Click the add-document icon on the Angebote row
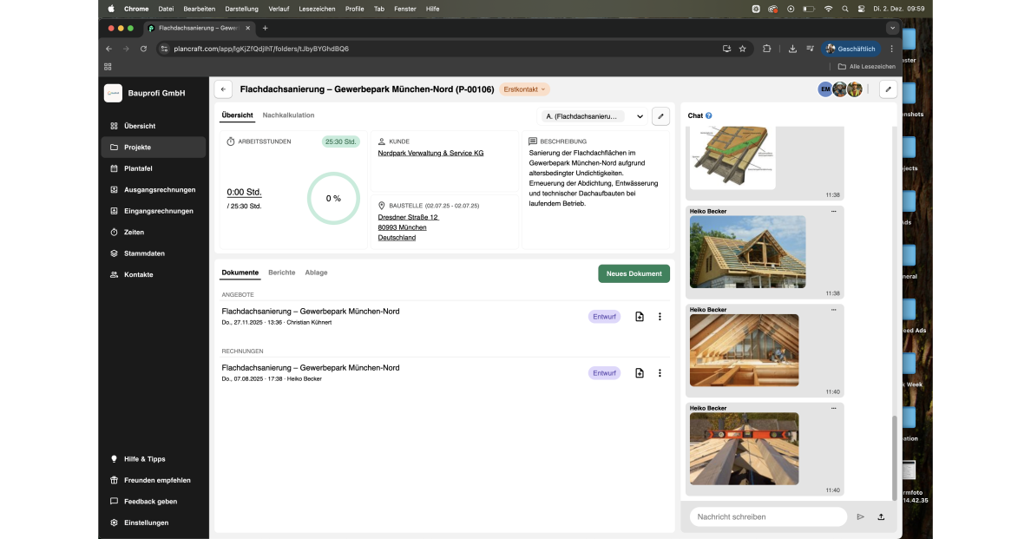The width and height of the screenshot is (1031, 539). (x=640, y=317)
